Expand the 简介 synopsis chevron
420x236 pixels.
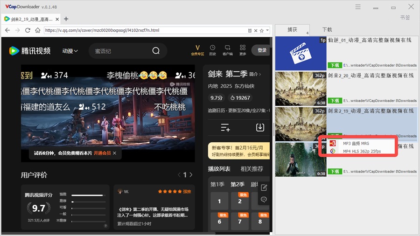click(255, 74)
